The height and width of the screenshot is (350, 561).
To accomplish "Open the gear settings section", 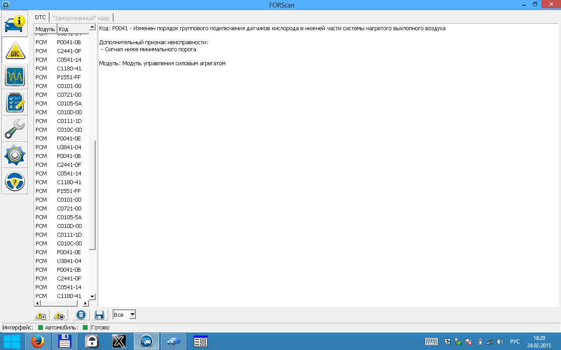I will point(15,155).
